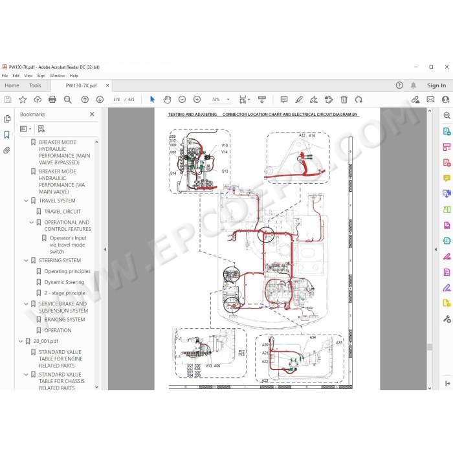Close the Bookmarks panel
Viewport: 453px width, 453px height.
[x=92, y=114]
